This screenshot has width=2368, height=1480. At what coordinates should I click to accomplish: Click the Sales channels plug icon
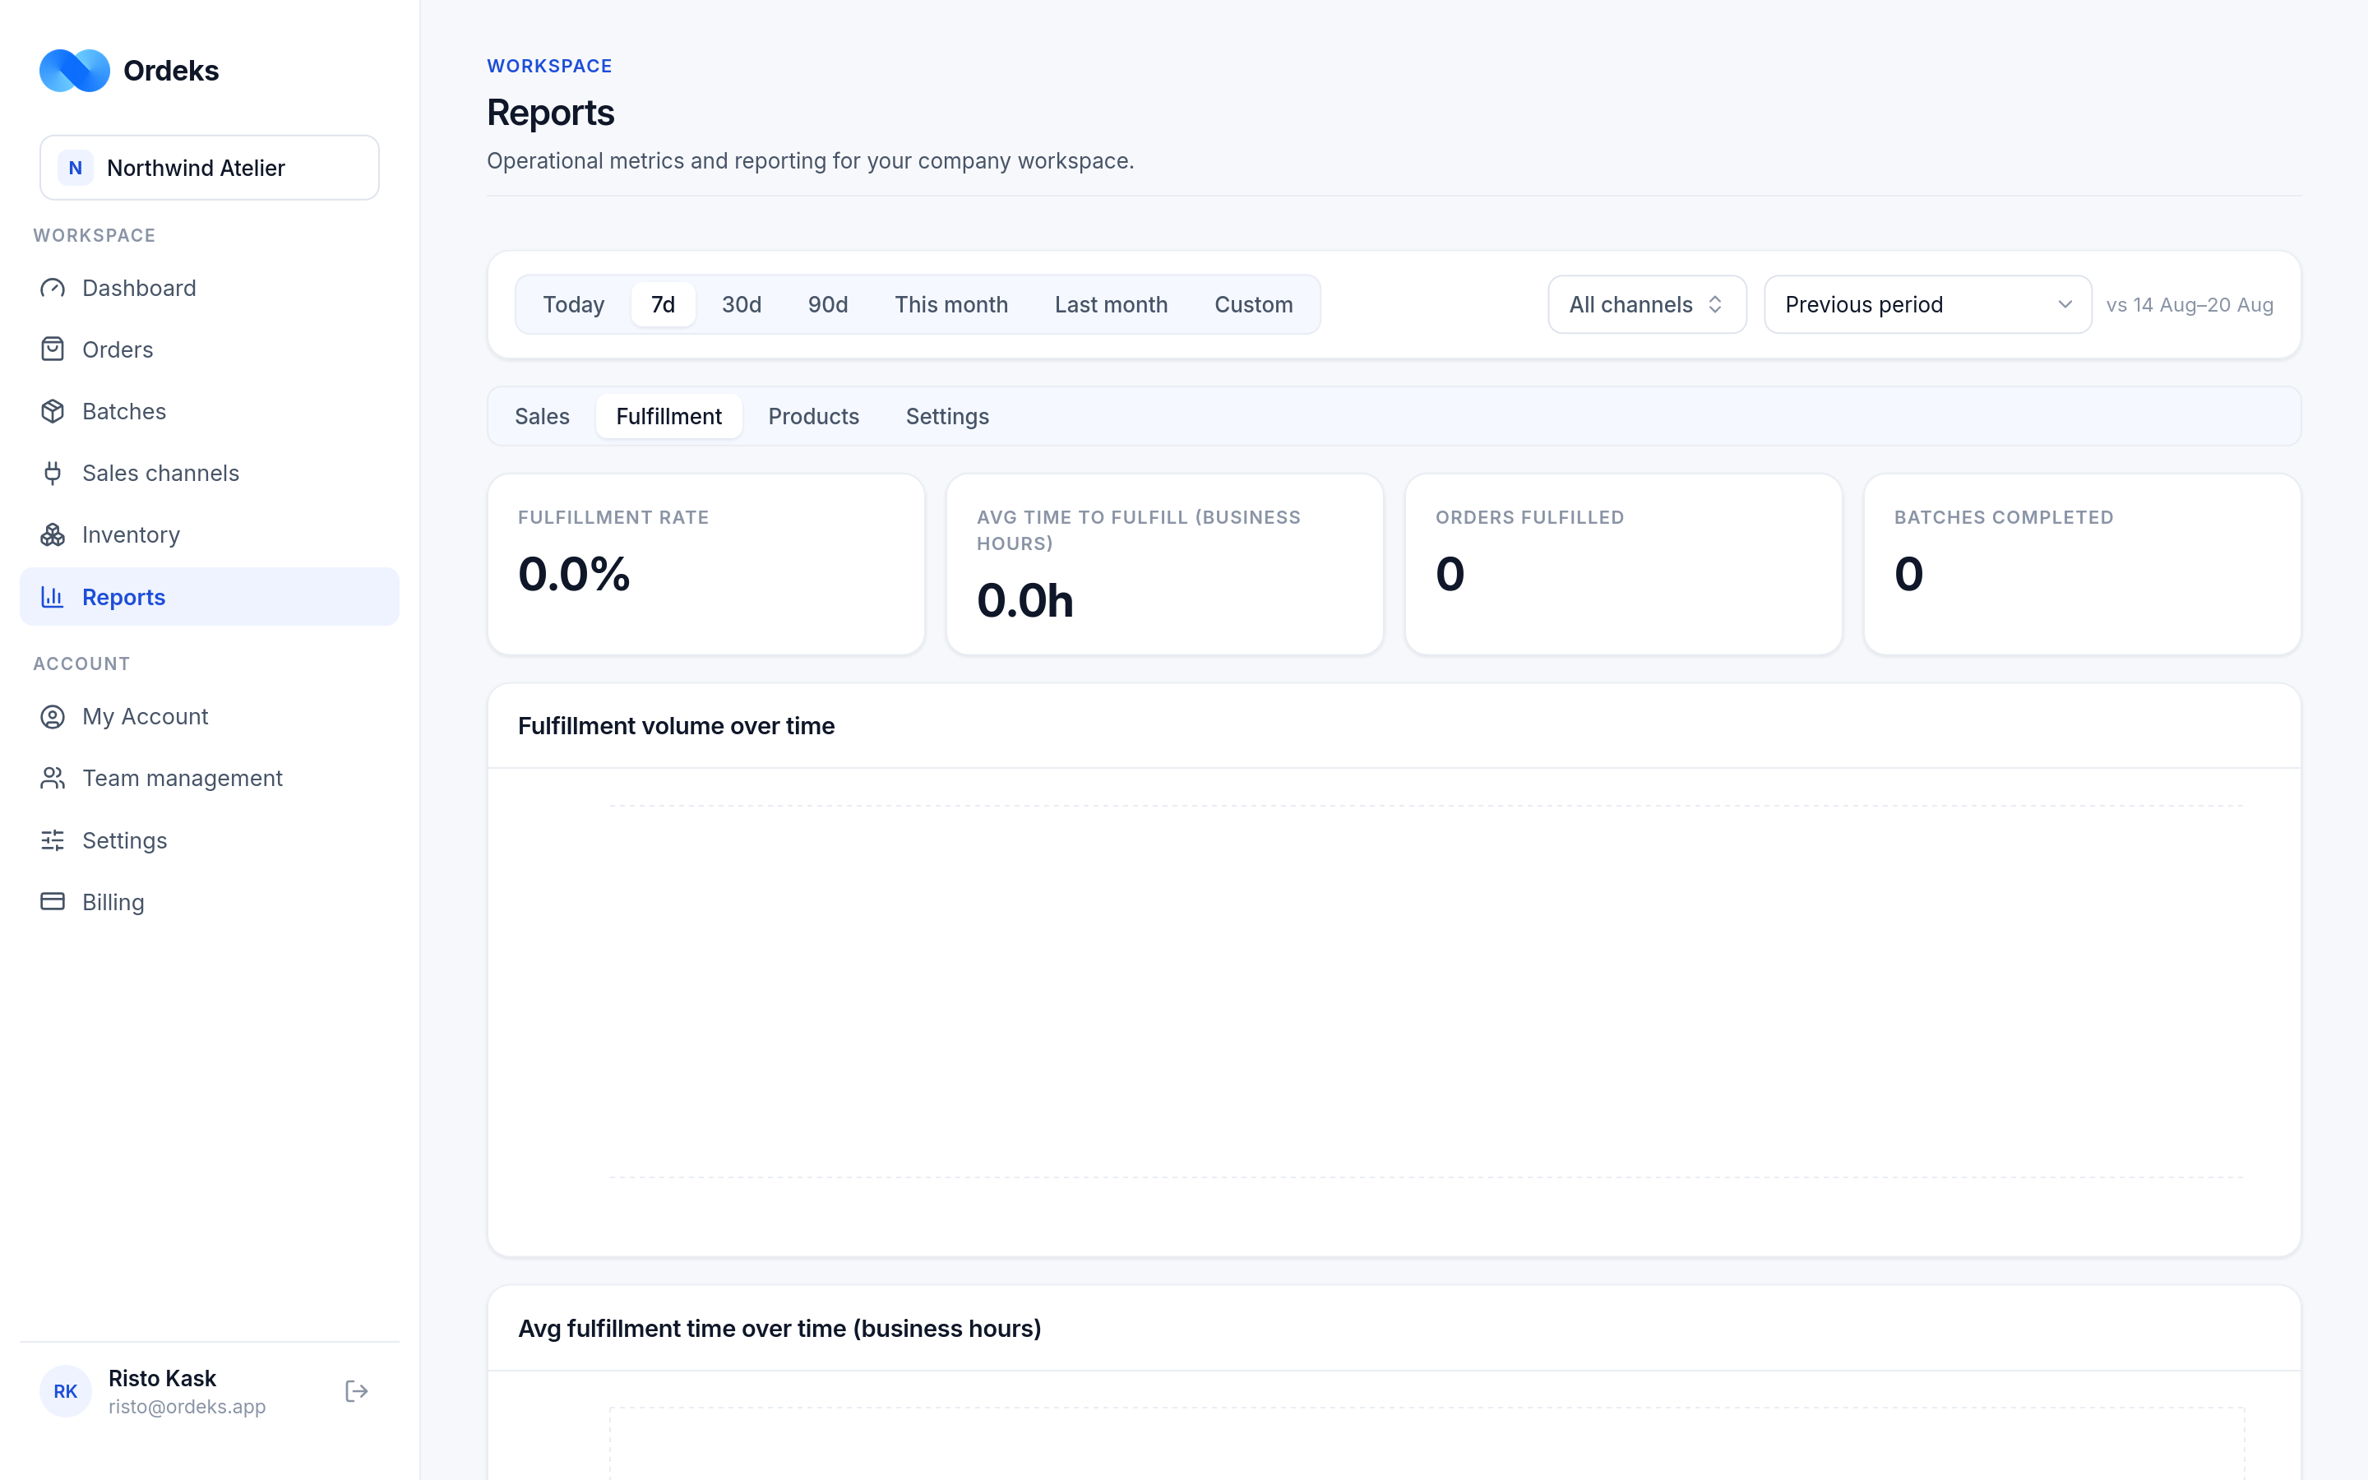[53, 473]
